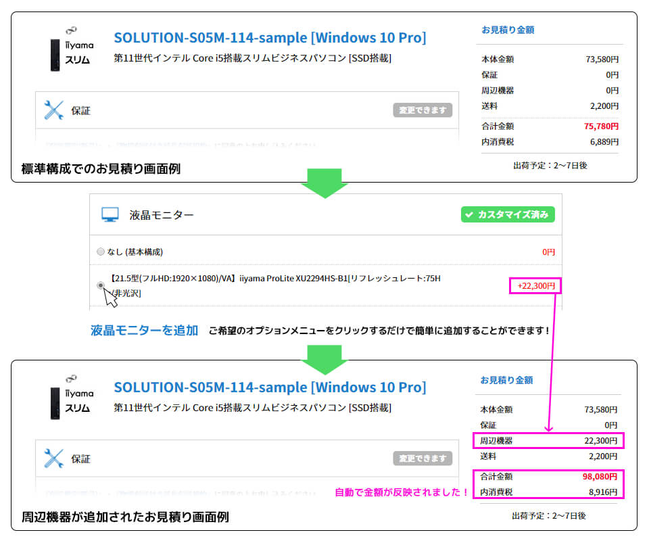Click the 8,916円 tax value in the bottom estimate

pyautogui.click(x=603, y=492)
